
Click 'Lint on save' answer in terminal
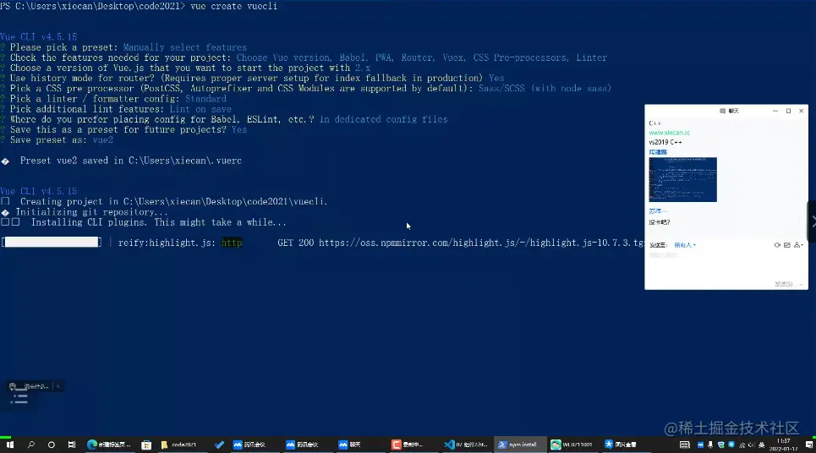point(200,109)
